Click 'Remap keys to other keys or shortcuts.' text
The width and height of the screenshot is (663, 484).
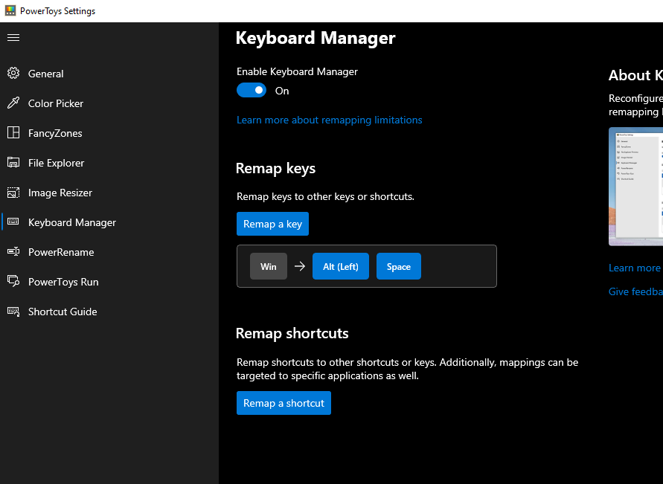(x=326, y=196)
